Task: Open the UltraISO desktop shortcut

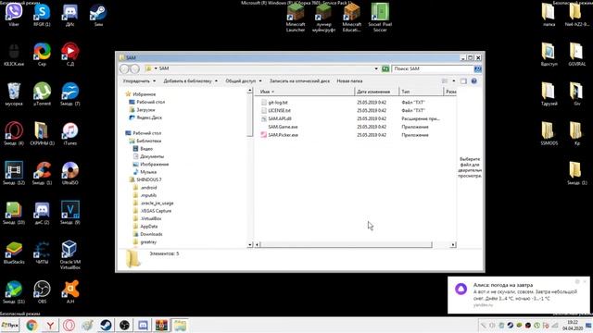Action: pos(70,173)
